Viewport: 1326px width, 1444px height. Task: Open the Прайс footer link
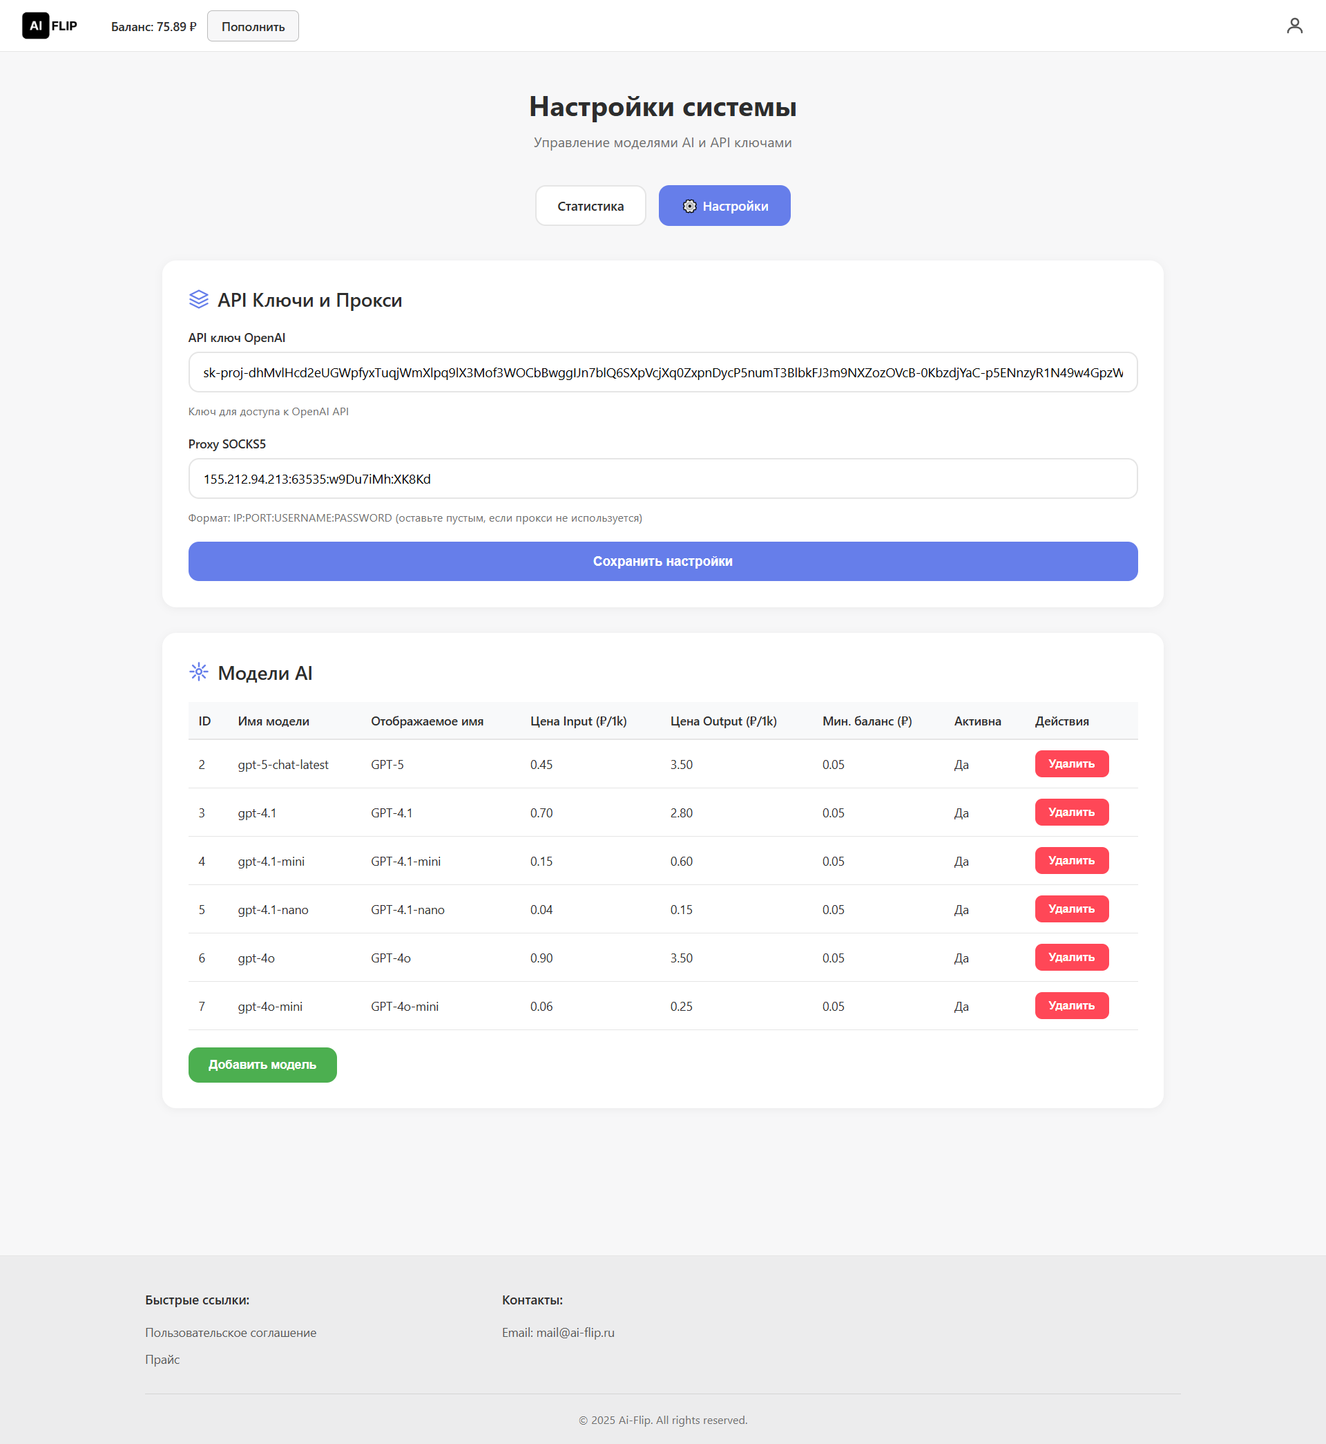point(162,1358)
